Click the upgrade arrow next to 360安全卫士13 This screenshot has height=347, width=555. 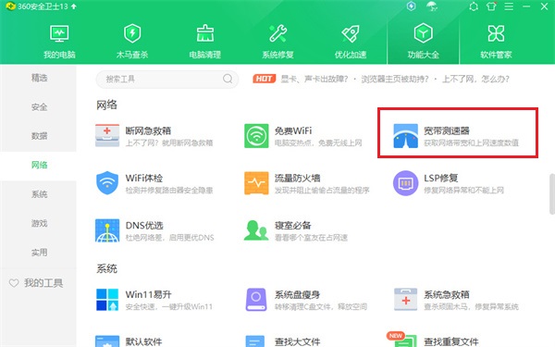(x=74, y=6)
